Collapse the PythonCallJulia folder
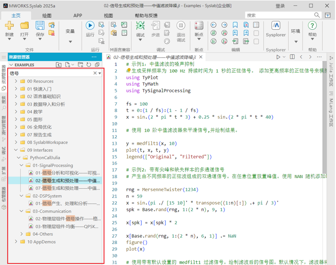The width and height of the screenshot is (336, 265). [x=18, y=157]
